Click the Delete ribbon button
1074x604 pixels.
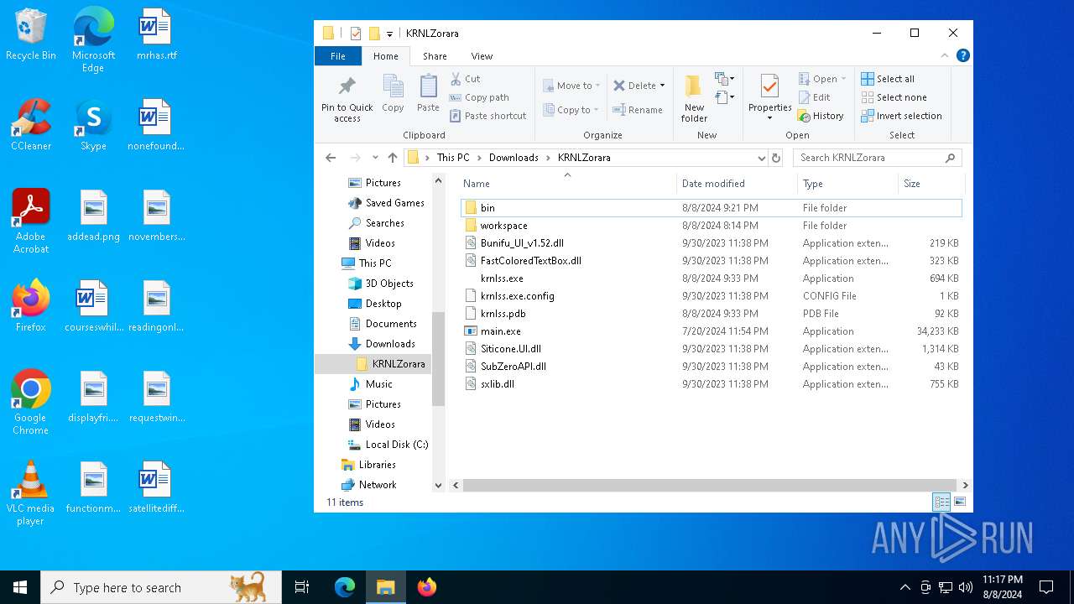tap(634, 86)
